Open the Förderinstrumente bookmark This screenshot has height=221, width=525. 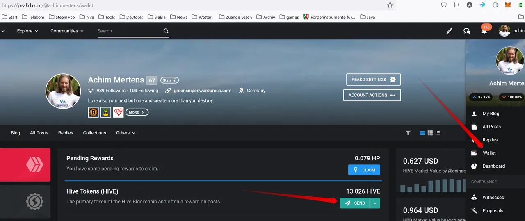(329, 17)
